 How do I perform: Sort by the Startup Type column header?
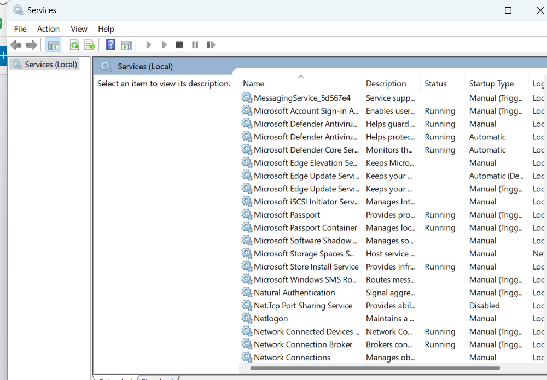click(497, 83)
